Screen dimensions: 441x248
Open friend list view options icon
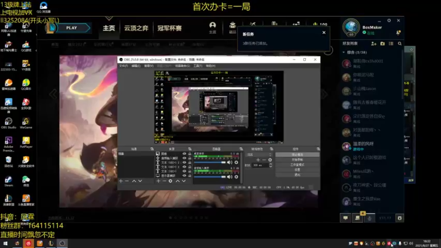coord(391,44)
